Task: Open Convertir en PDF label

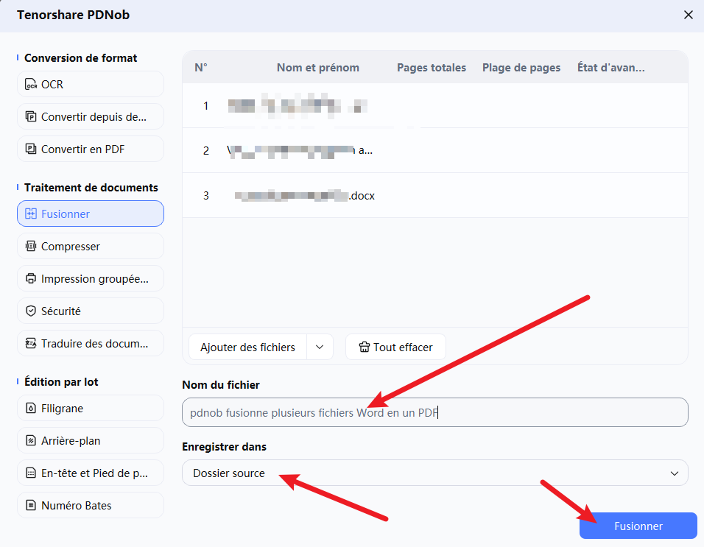Action: (82, 149)
